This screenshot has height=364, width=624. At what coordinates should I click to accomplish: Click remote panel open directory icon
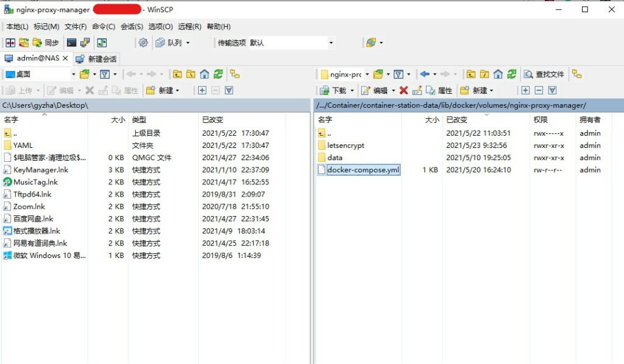pos(378,74)
